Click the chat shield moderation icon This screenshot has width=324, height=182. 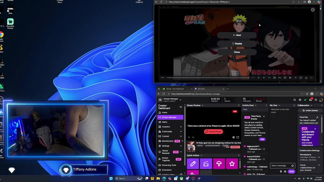click(281, 171)
